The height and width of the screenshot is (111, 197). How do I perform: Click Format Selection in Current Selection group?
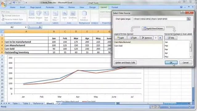(11, 16)
